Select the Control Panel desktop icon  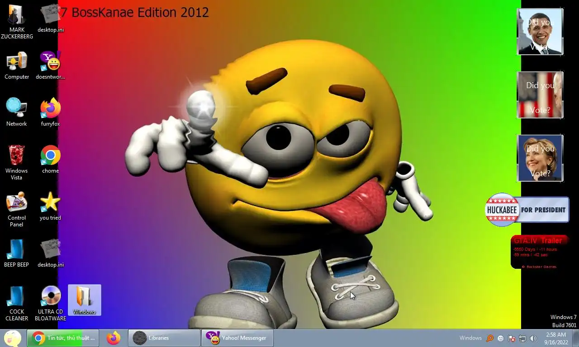17,210
